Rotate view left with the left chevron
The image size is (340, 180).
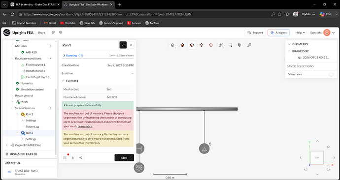(x=301, y=158)
